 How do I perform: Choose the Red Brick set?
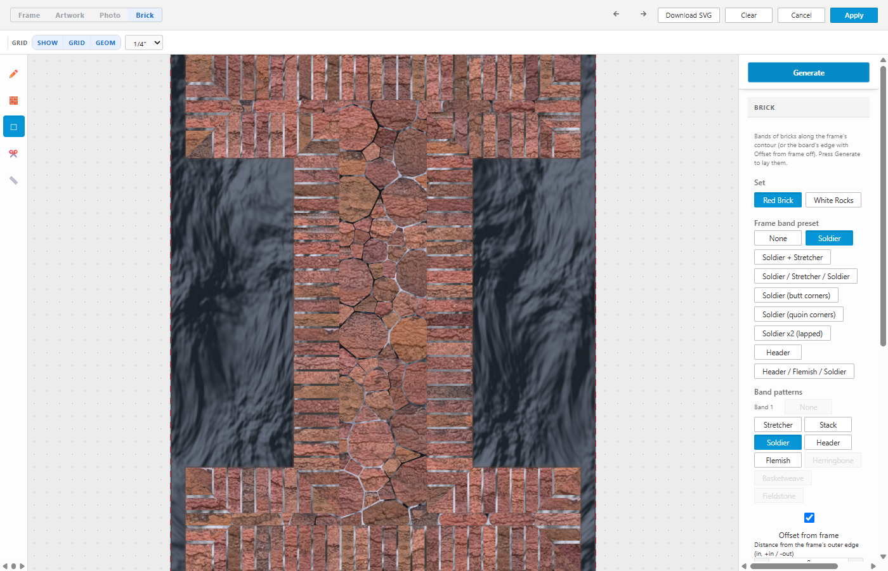(x=778, y=200)
